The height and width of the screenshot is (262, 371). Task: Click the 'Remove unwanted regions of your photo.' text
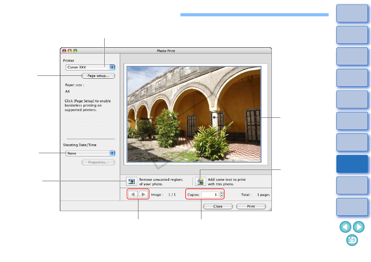coord(161,182)
